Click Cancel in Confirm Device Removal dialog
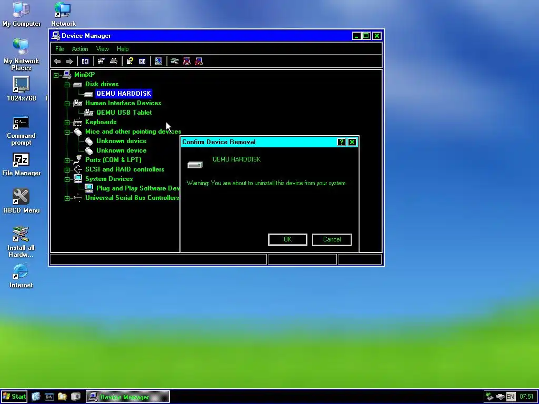 (332, 239)
